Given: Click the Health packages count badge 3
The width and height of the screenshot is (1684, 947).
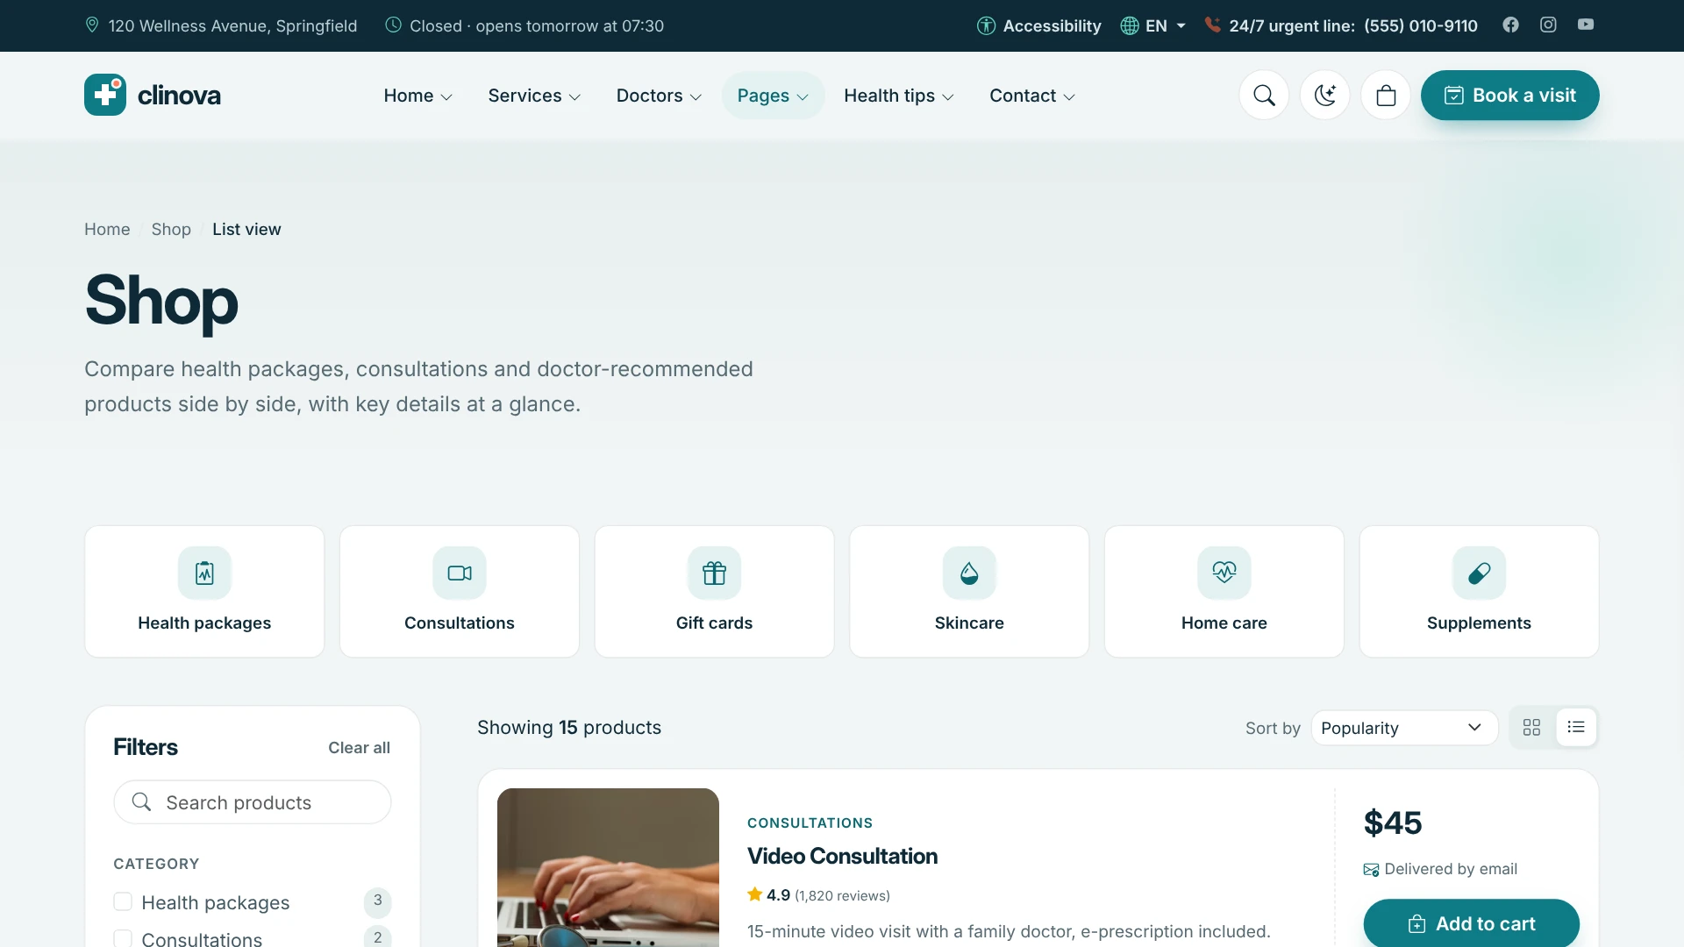Looking at the screenshot, I should (x=377, y=901).
